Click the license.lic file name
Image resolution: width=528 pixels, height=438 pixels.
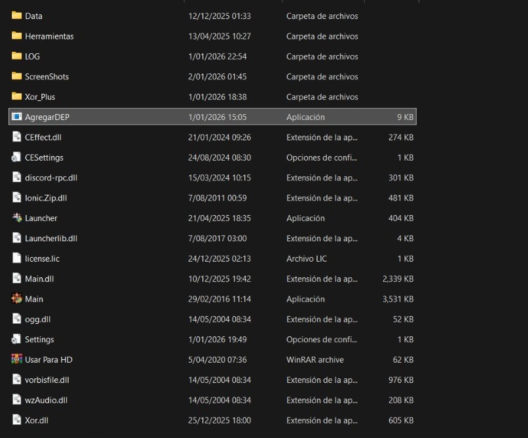click(42, 259)
